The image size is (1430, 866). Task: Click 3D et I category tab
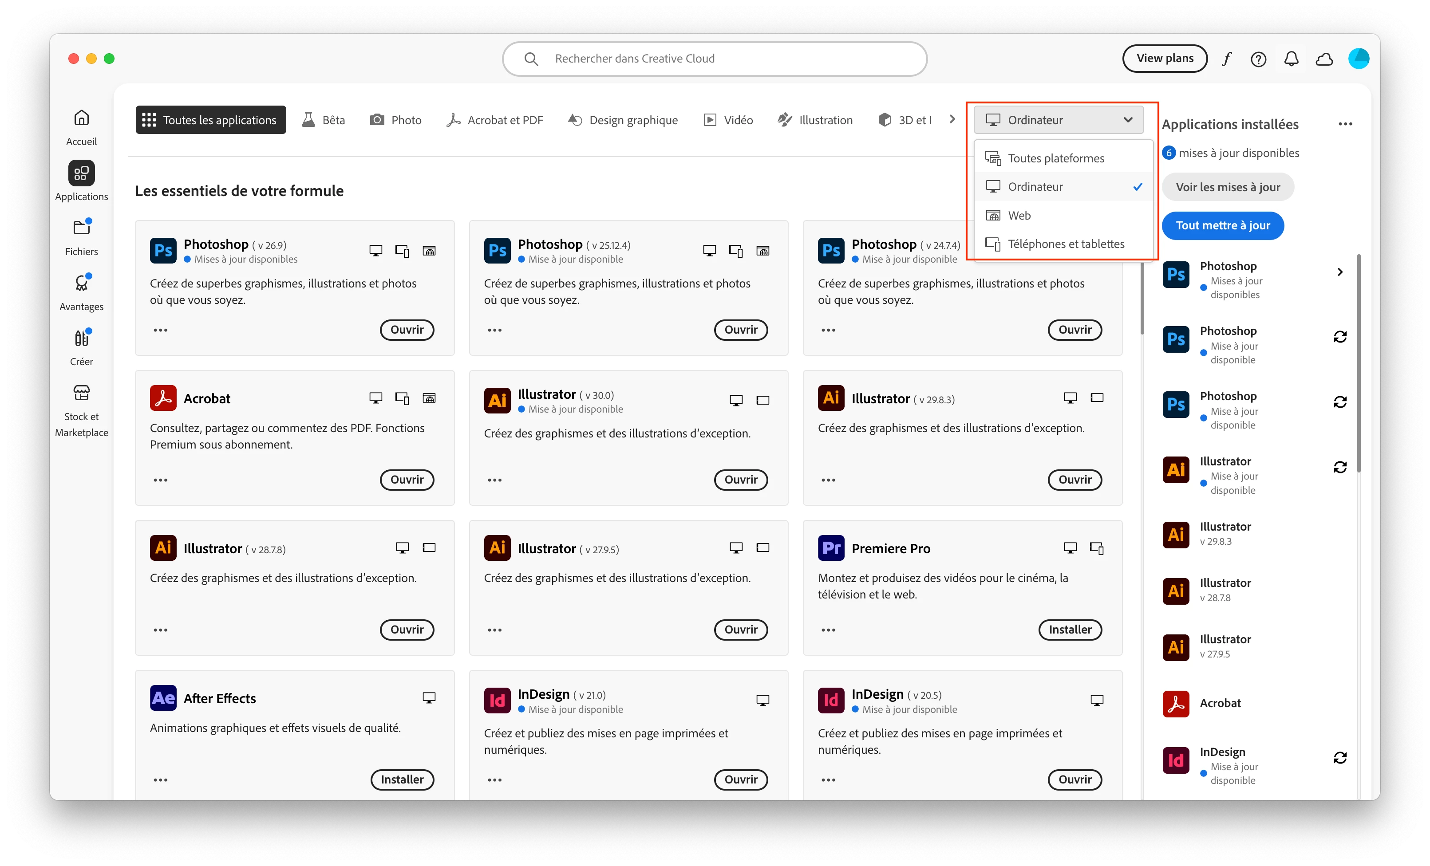click(905, 120)
